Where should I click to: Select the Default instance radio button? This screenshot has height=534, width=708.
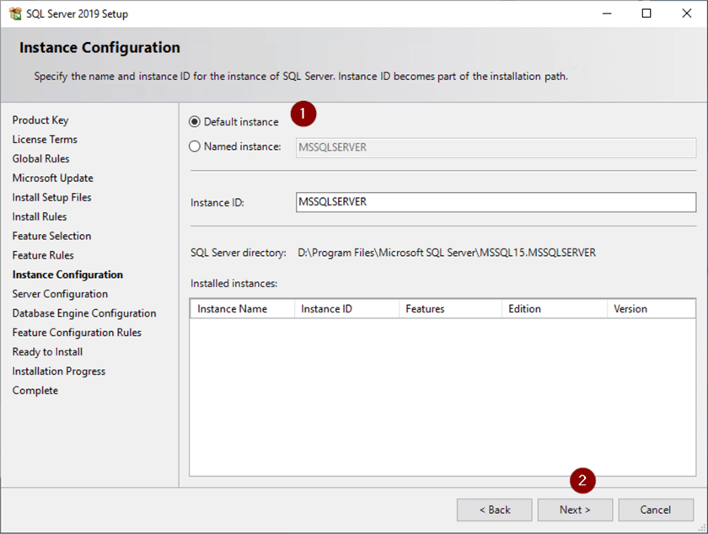coord(196,122)
